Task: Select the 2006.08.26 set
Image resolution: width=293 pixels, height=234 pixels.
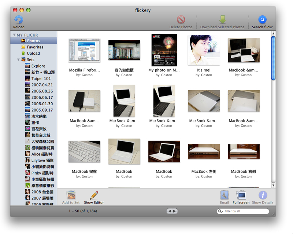Action: [34, 91]
